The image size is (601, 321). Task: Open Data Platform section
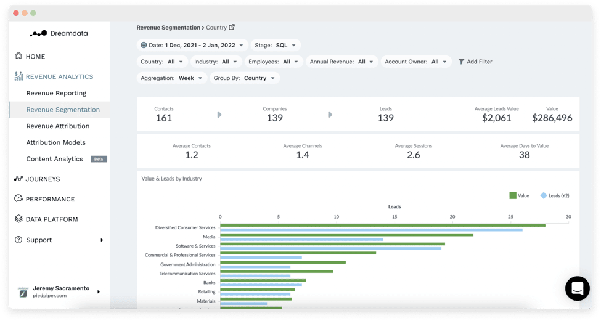pyautogui.click(x=52, y=219)
